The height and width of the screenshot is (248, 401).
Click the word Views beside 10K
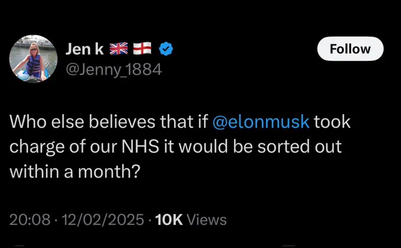pos(207,220)
